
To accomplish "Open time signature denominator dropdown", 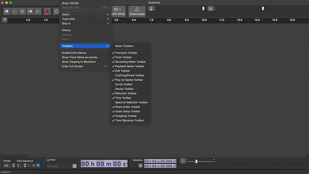I will click(38, 165).
